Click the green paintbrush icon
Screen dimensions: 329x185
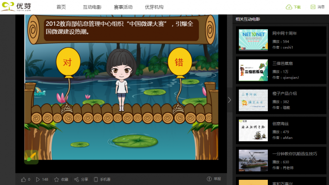pos(31,157)
